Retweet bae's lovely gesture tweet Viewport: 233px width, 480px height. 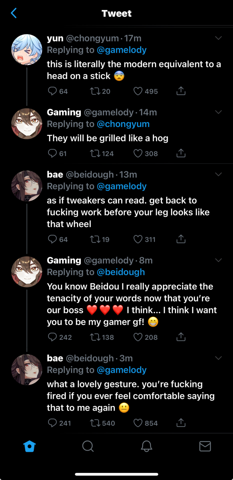point(95,423)
